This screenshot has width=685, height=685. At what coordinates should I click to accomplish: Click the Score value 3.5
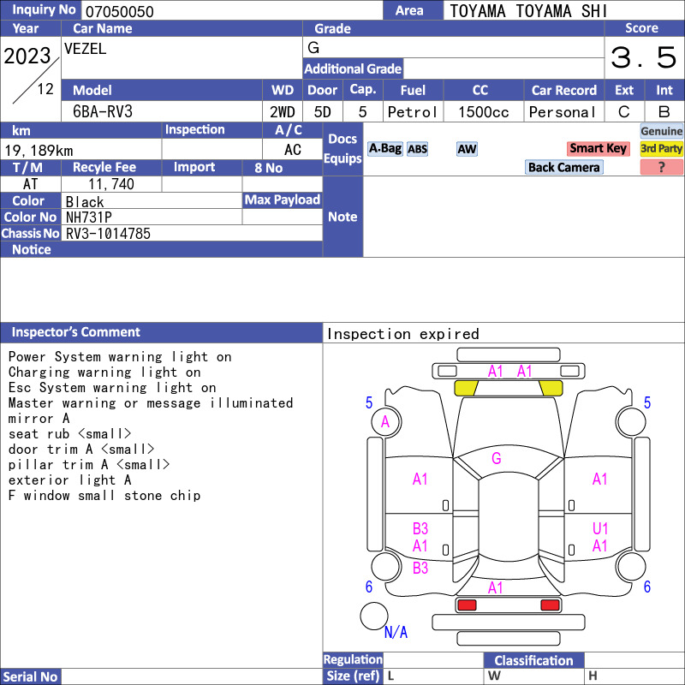click(644, 57)
